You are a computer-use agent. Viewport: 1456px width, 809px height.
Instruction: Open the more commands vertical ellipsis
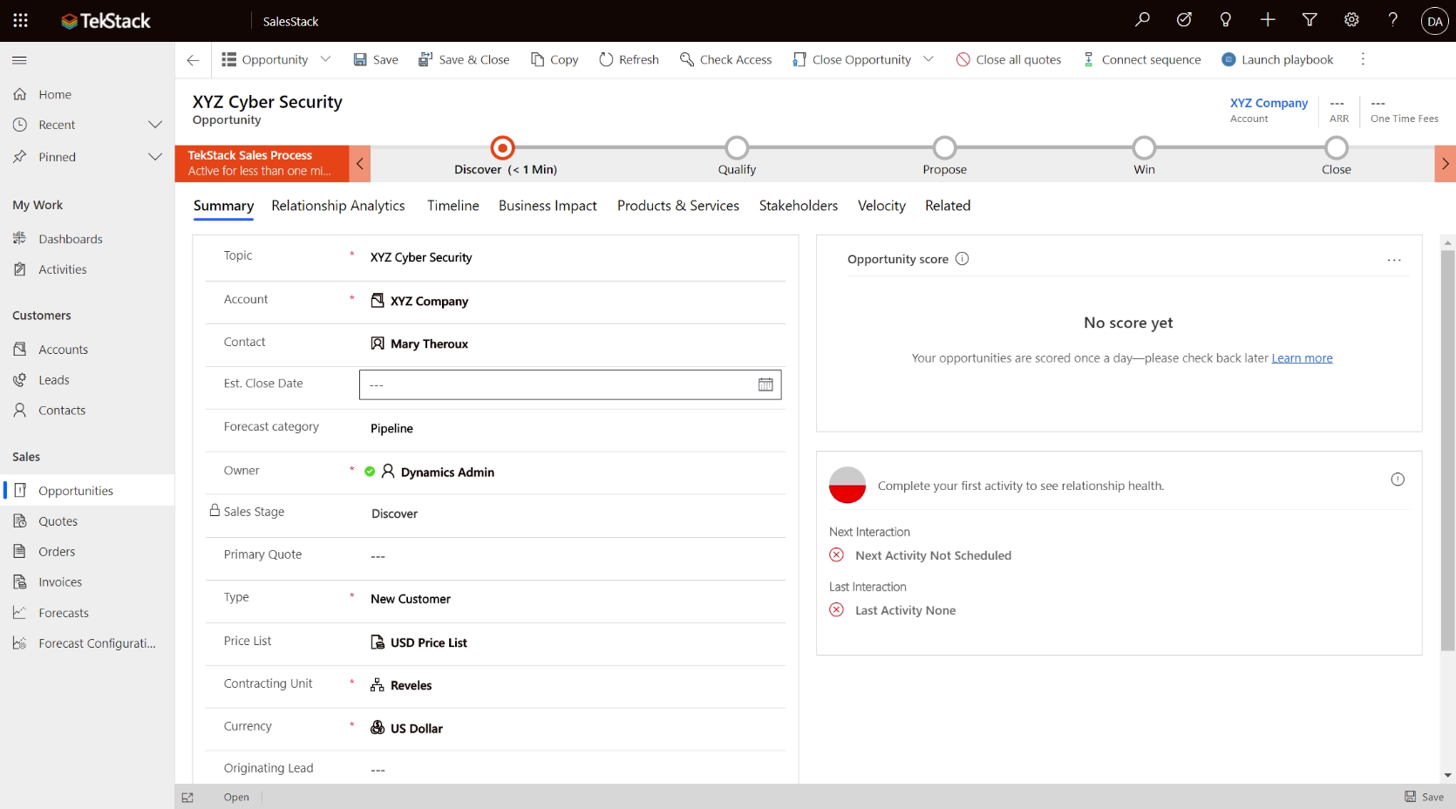click(1363, 59)
